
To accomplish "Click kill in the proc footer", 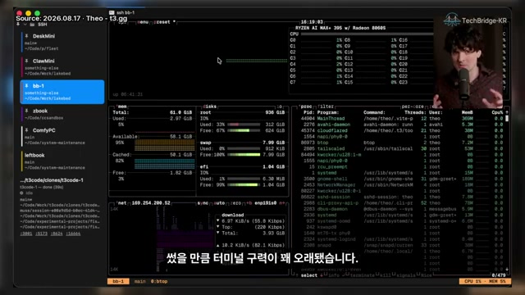I will click(386, 275).
